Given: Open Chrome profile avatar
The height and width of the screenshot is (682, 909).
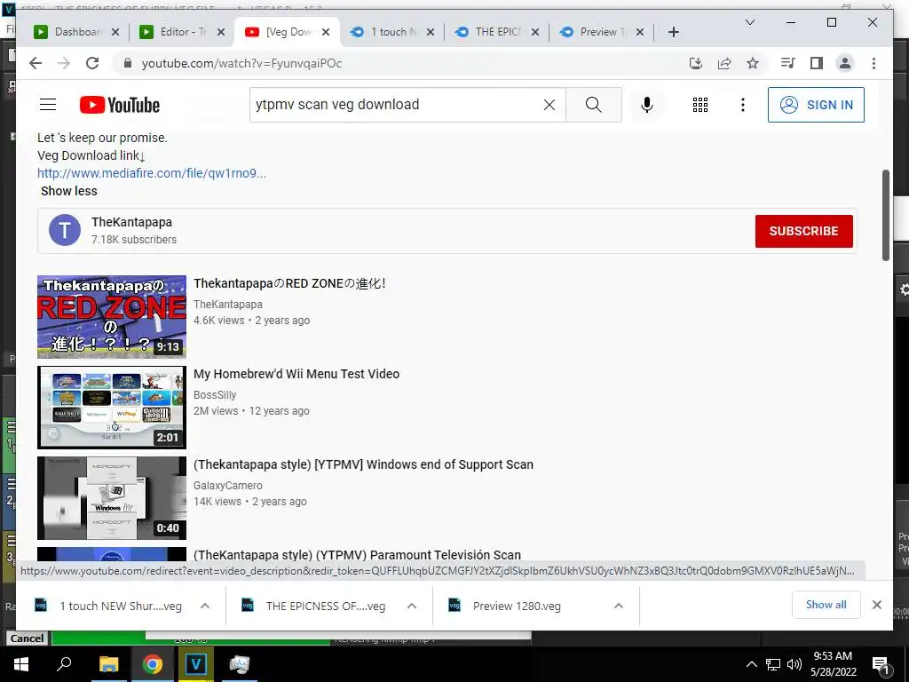Looking at the screenshot, I should tap(845, 63).
